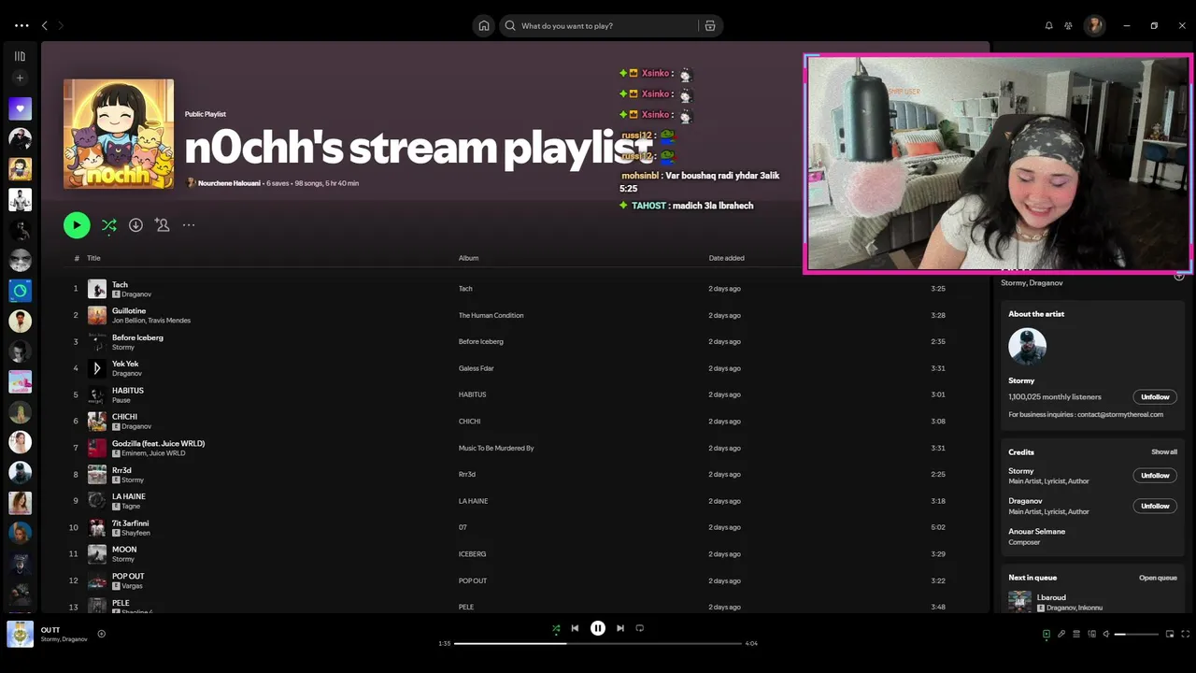Toggle shuffle in player bar
Viewport: 1196px width, 673px height.
coord(556,629)
